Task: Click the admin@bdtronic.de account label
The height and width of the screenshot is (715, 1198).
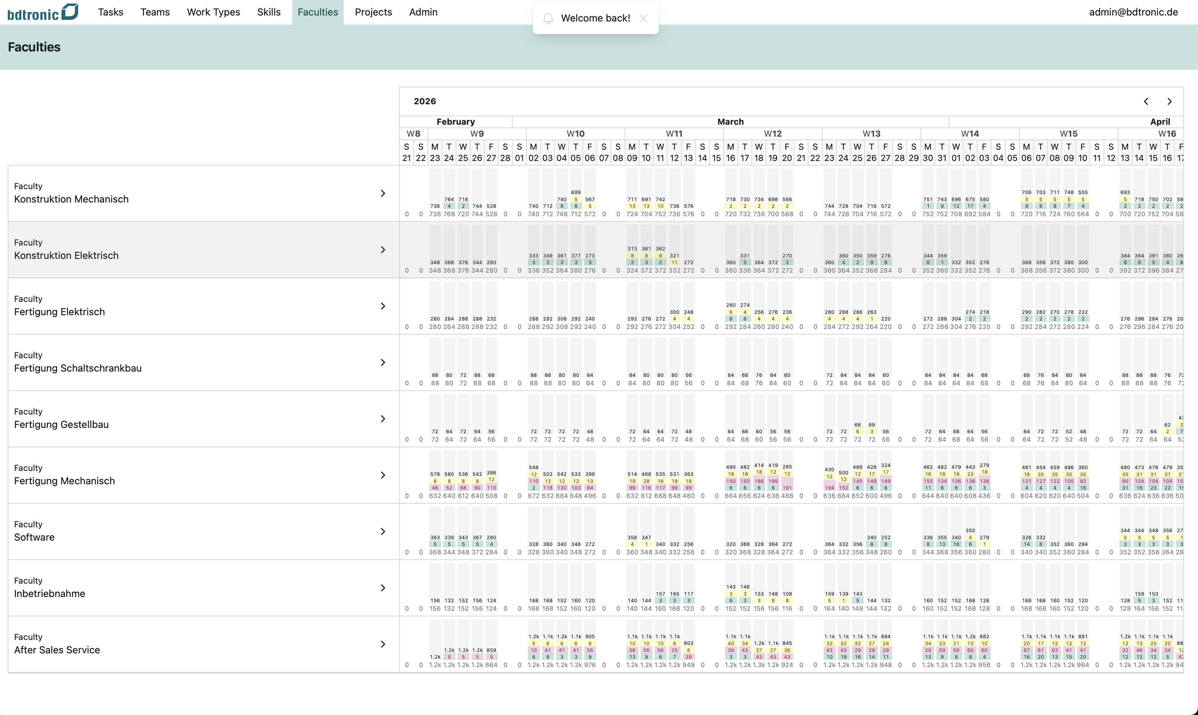Action: pyautogui.click(x=1133, y=12)
